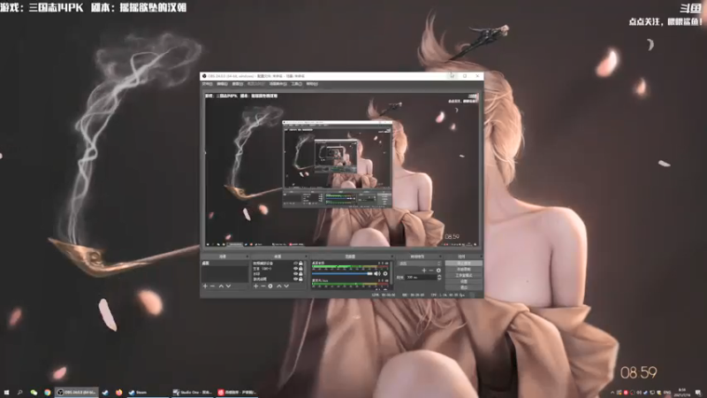Add a new scene with the plus icon in Scenes dock
The height and width of the screenshot is (398, 707).
[205, 286]
